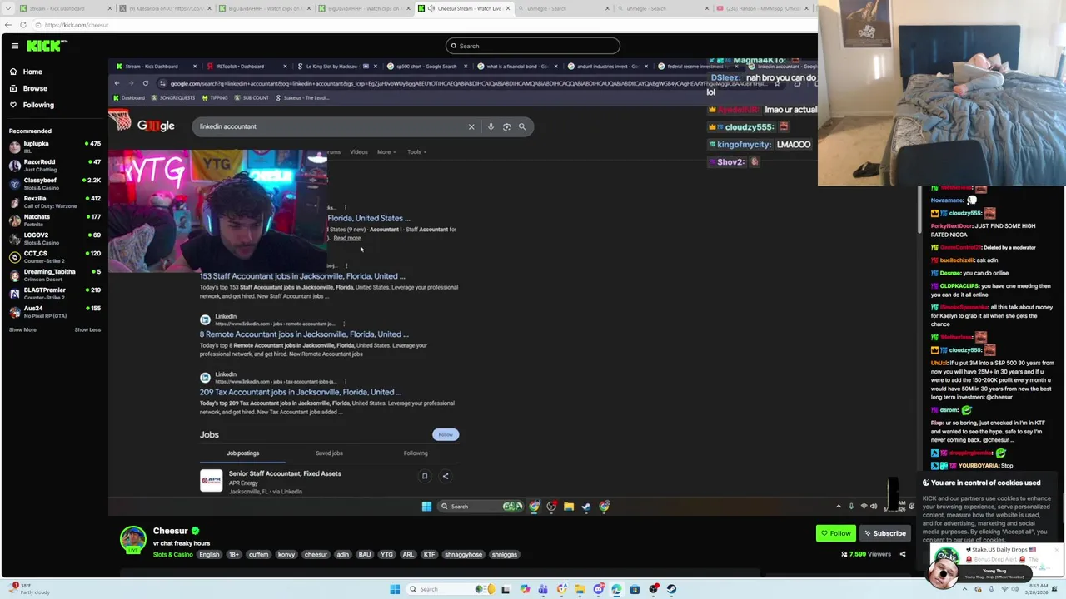Go back in the outer browser
This screenshot has width=1066, height=599.
(8, 25)
